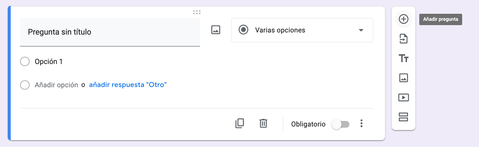Add a new section to the form
This screenshot has height=147, width=479.
point(403,117)
